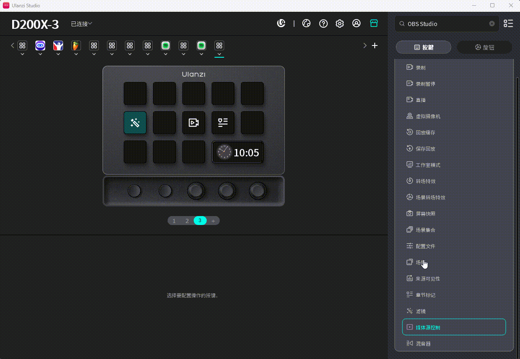Expand the dropdown arrow under the FL Studio profile
The image size is (520, 359).
(x=76, y=53)
